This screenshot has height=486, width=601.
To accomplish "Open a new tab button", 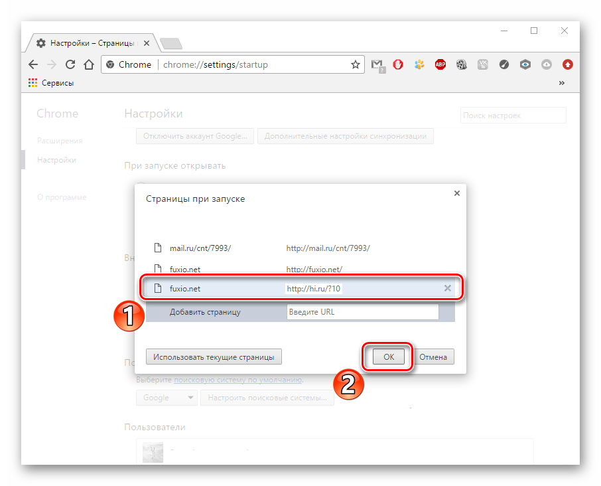I will [171, 43].
